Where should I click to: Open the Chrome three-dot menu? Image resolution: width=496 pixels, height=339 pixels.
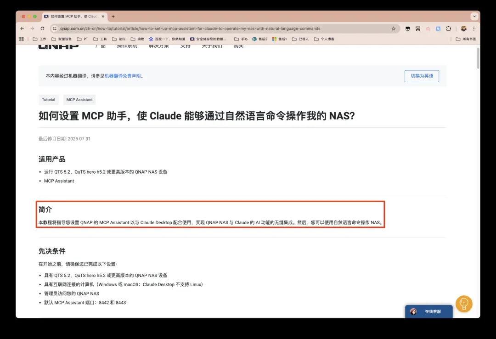(474, 28)
